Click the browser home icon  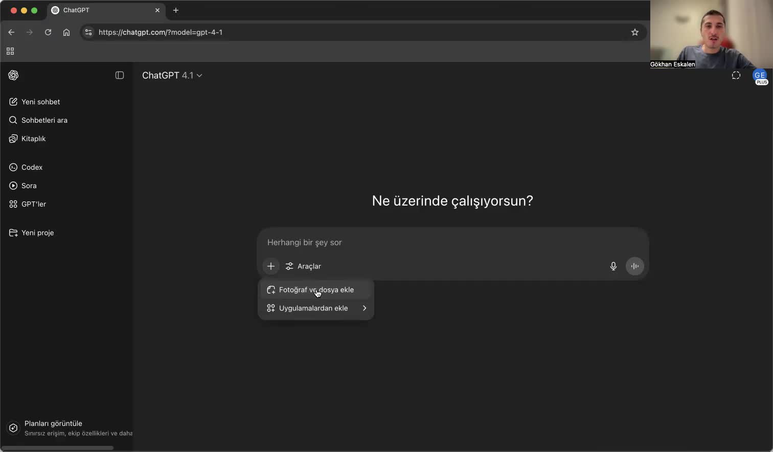point(66,32)
